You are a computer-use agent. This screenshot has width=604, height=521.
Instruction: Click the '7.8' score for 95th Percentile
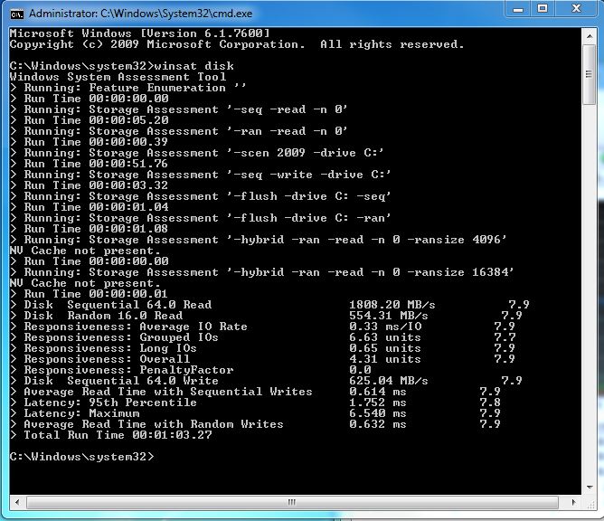490,403
